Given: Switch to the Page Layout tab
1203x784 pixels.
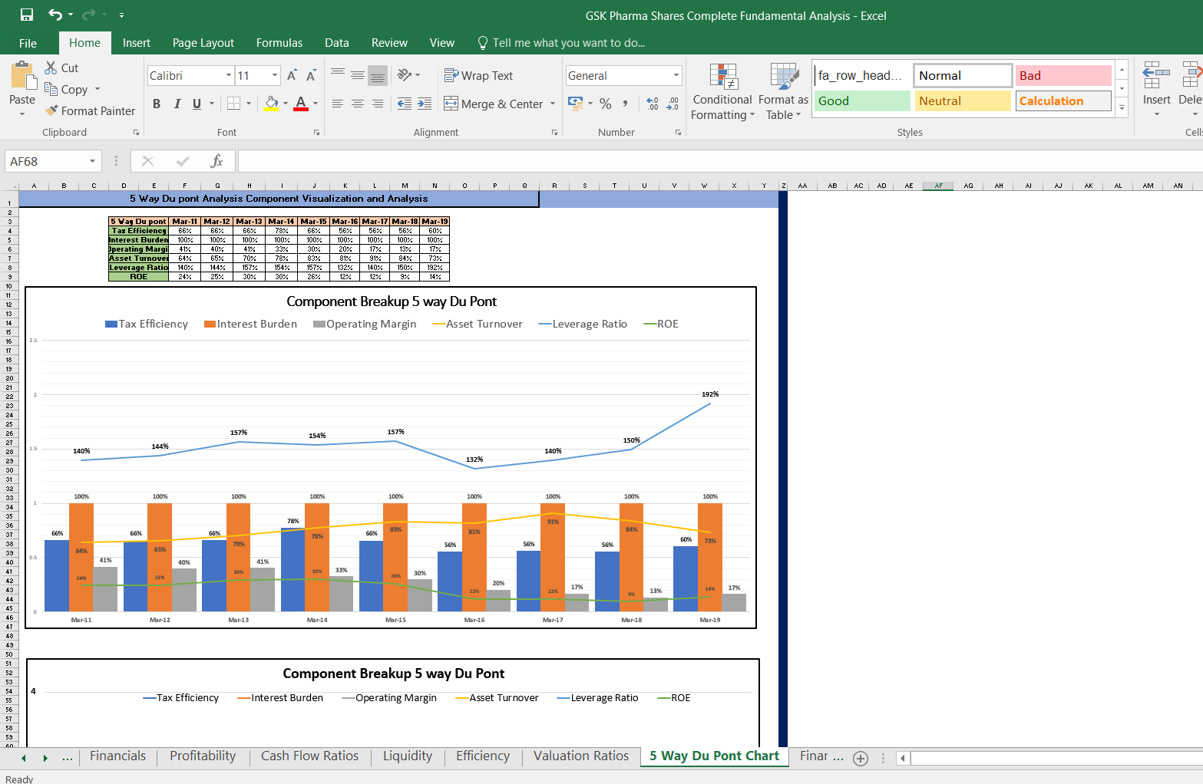Looking at the screenshot, I should 203,43.
